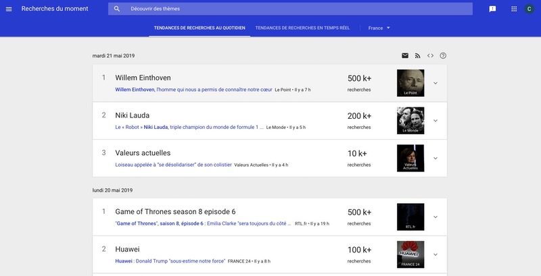
Task: Click the email subscription envelope icon
Action: pos(405,56)
